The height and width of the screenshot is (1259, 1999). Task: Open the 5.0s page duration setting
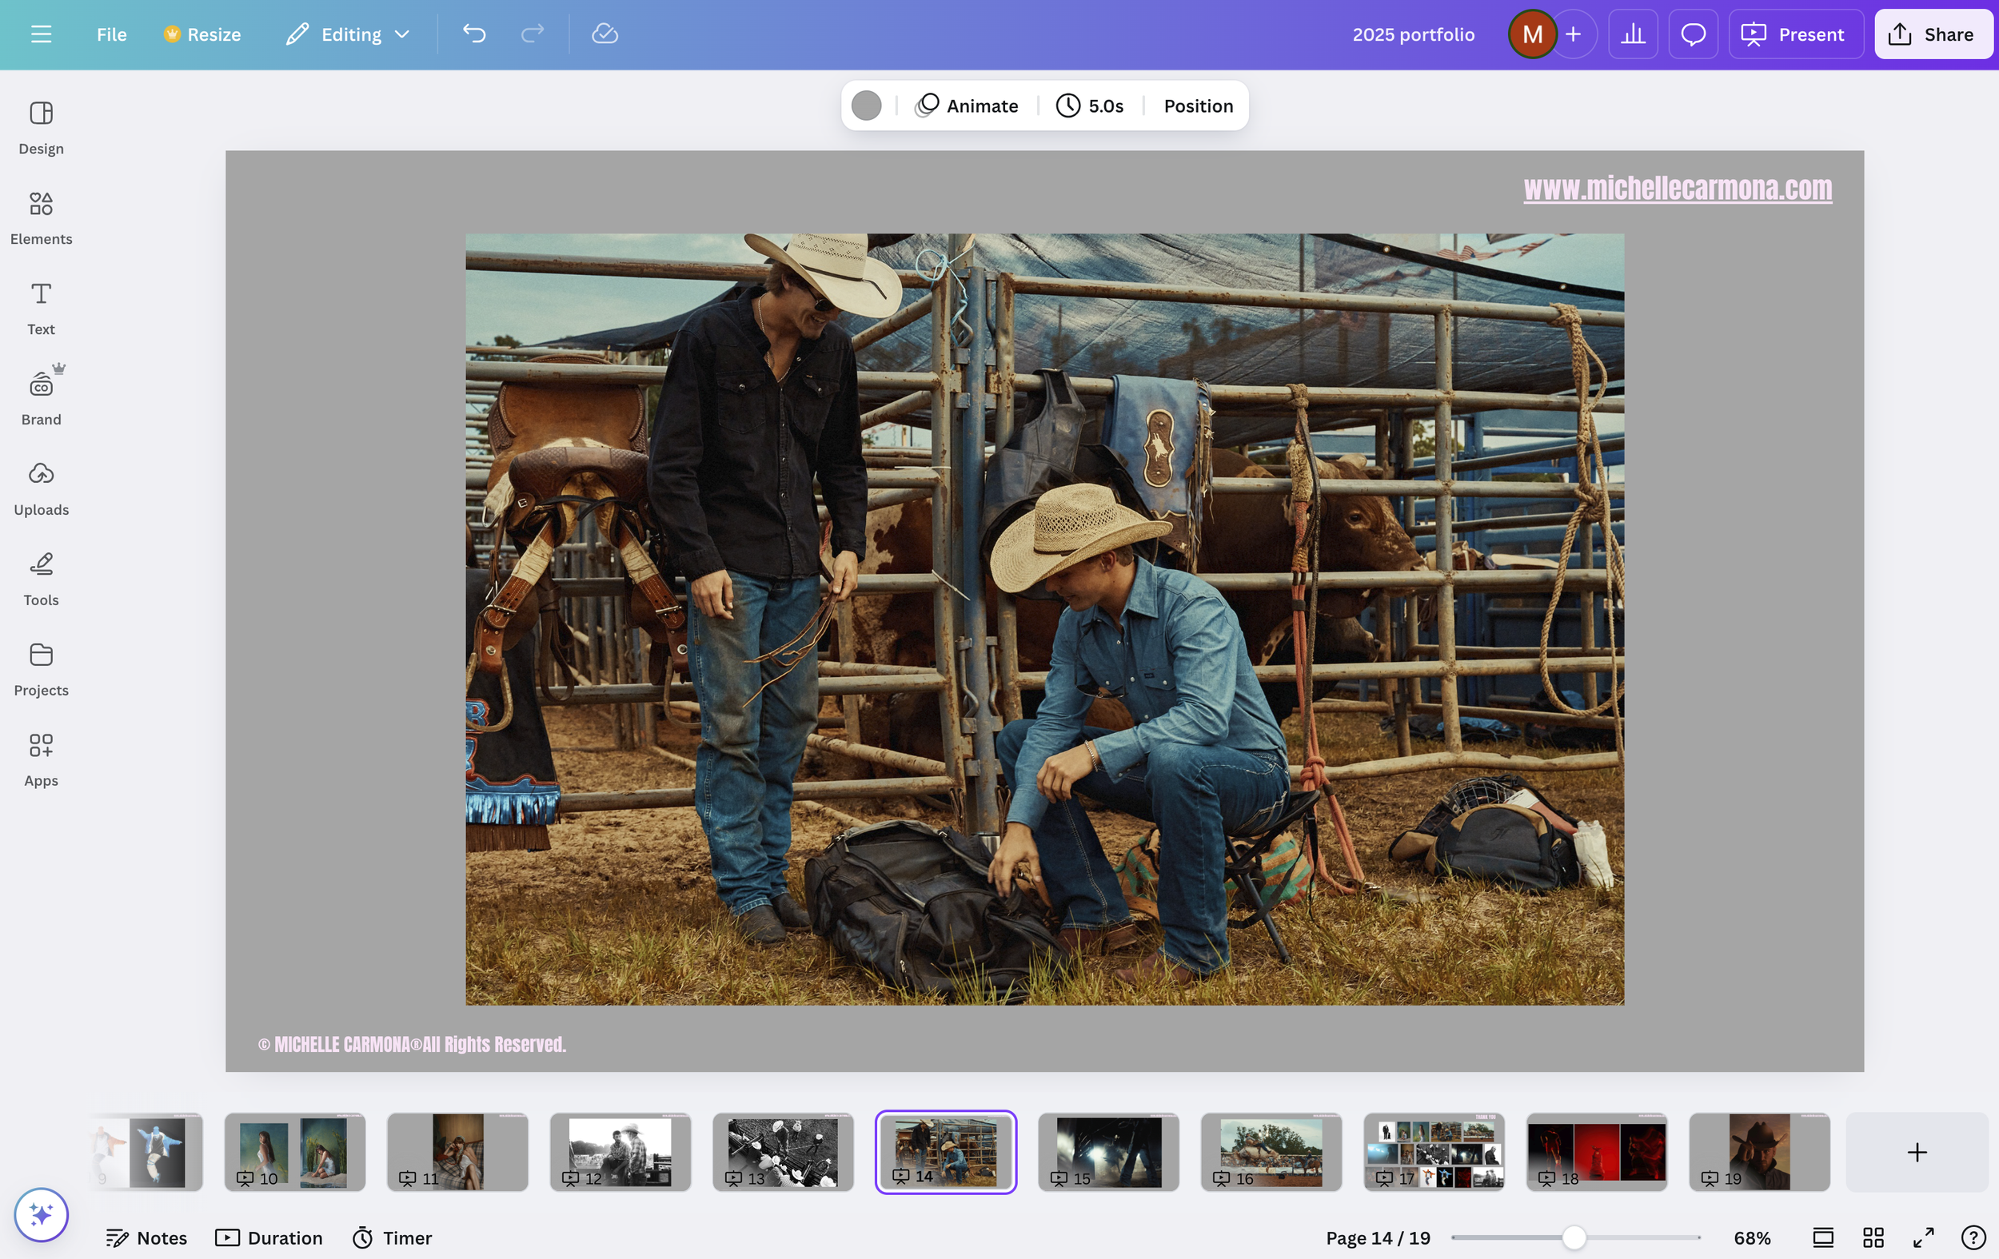tap(1089, 106)
